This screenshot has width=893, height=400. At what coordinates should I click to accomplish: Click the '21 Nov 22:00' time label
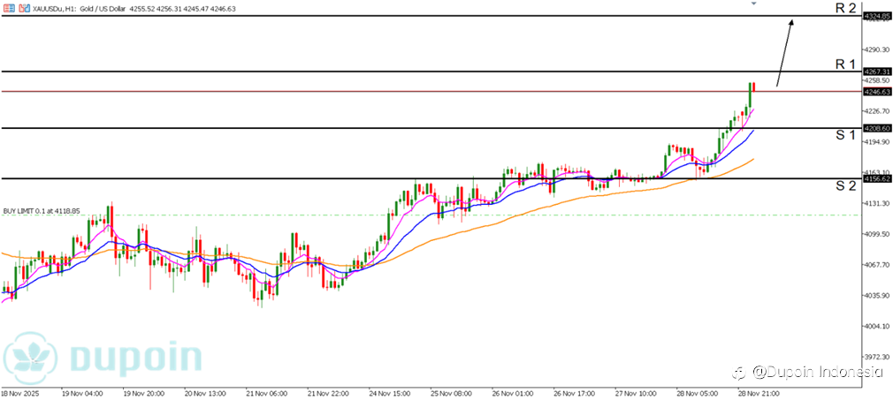coord(328,393)
